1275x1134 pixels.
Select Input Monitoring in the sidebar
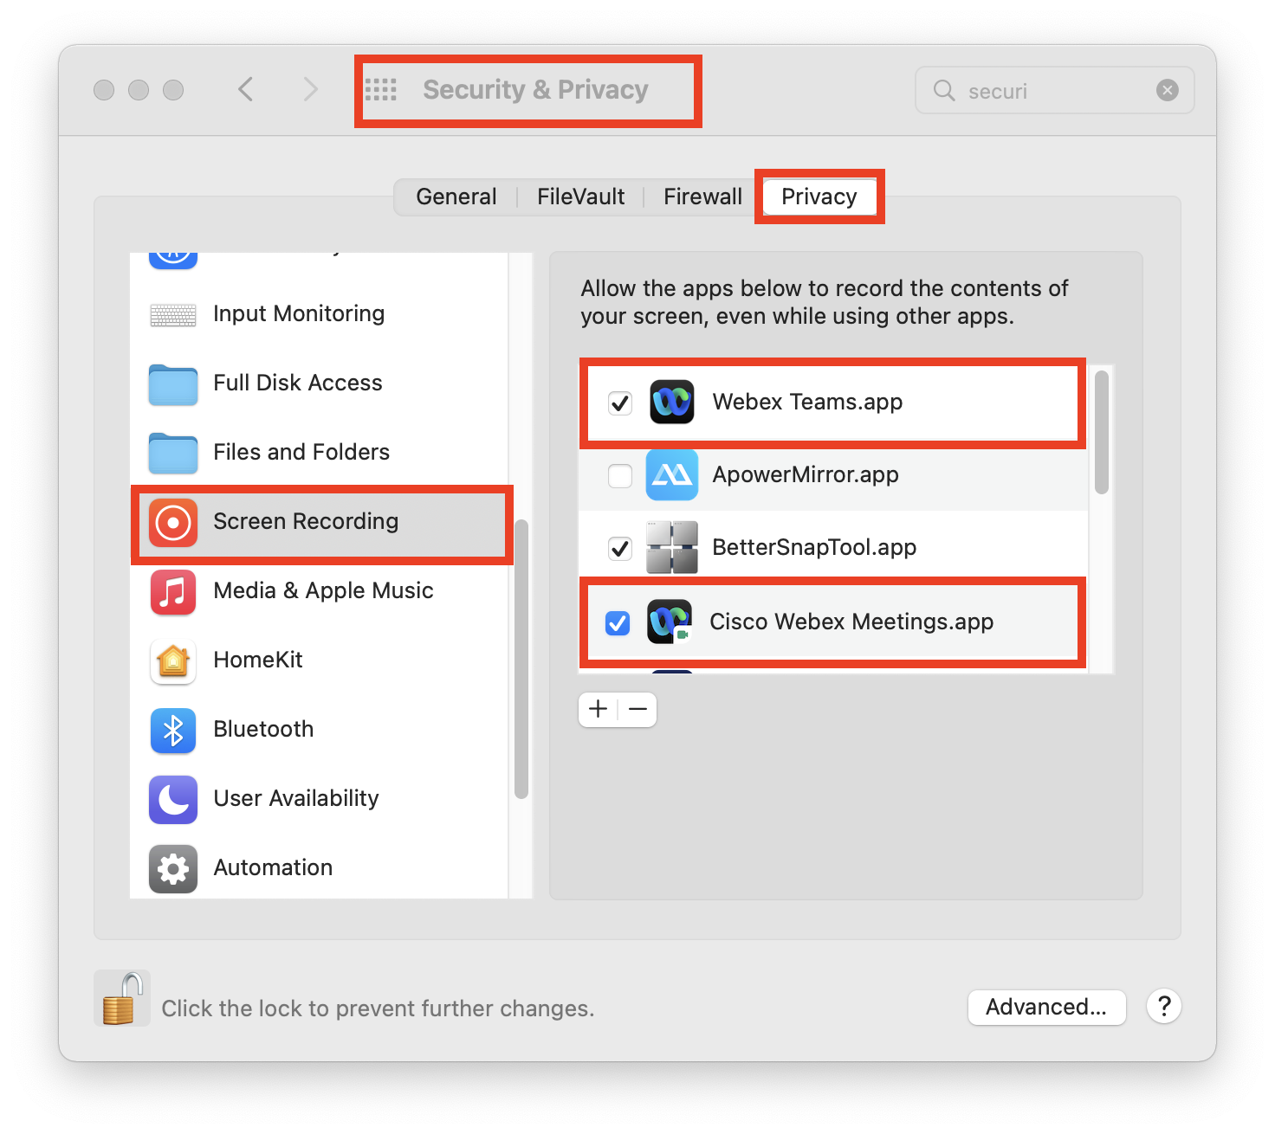pyautogui.click(x=299, y=313)
